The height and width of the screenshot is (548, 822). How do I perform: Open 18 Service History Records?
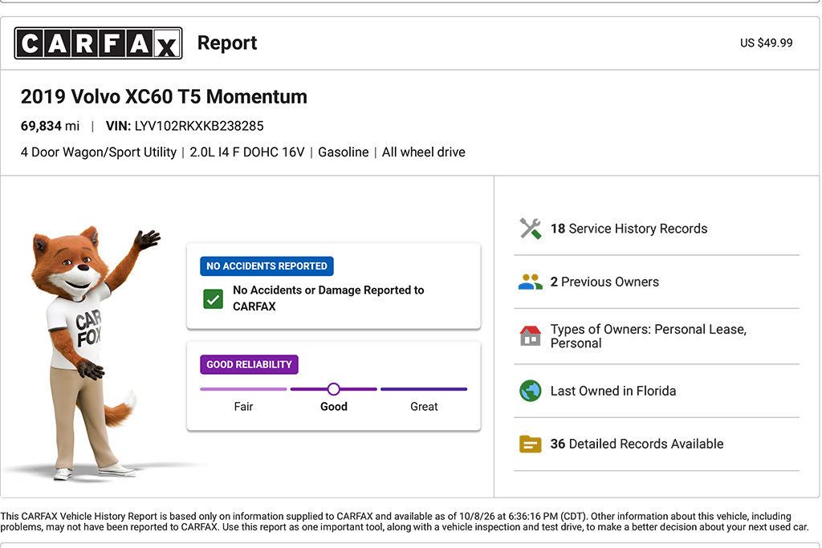(657, 229)
